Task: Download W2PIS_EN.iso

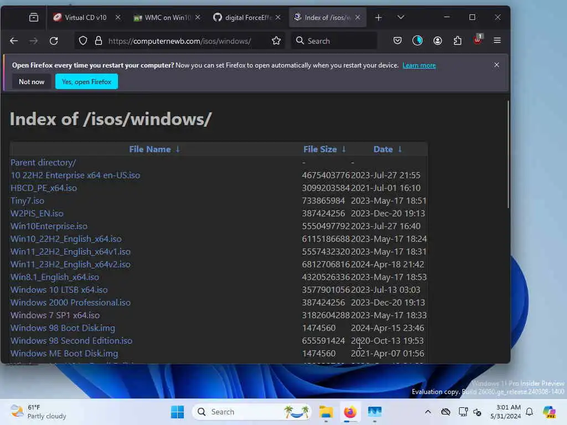Action: click(x=37, y=213)
